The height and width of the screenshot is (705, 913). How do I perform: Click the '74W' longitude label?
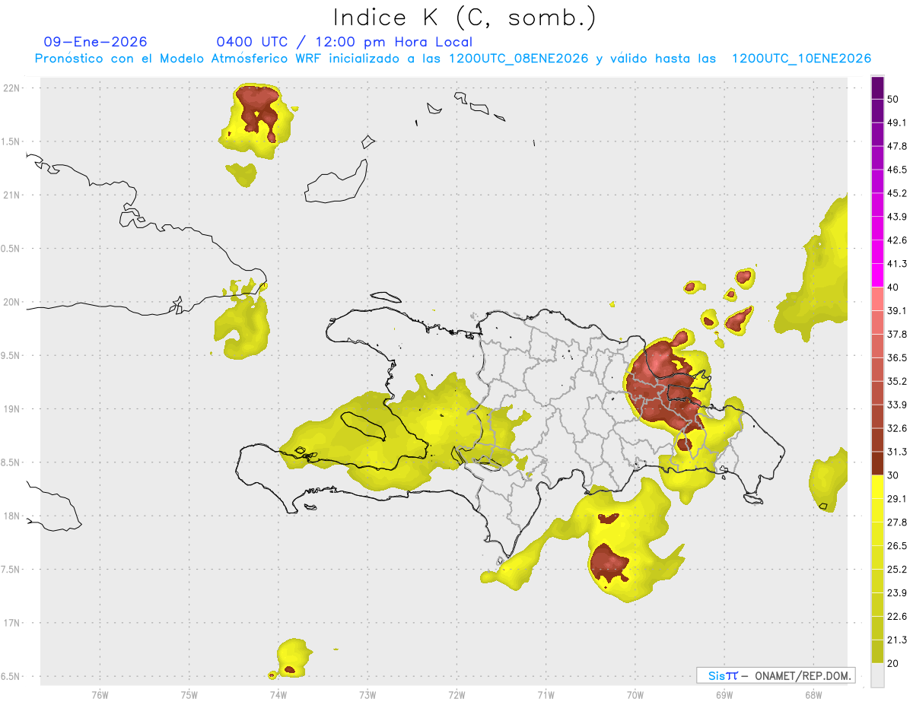[x=278, y=694]
